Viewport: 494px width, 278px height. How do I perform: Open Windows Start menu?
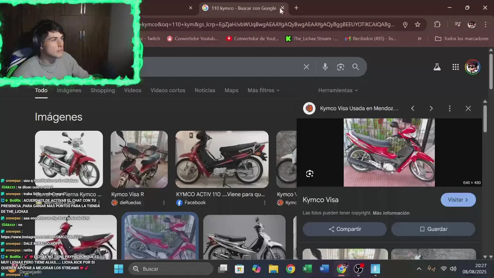pos(119,269)
